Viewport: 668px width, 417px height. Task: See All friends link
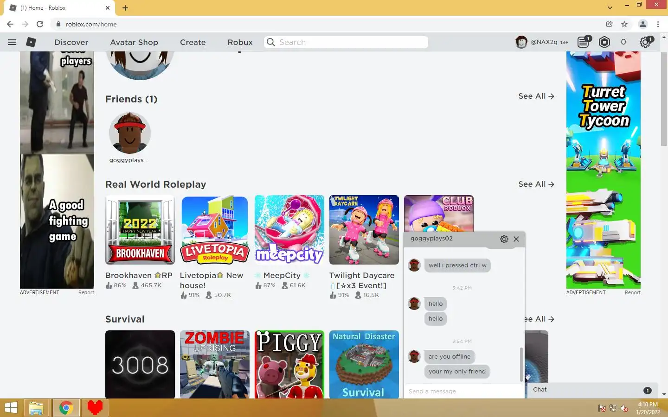tap(536, 96)
